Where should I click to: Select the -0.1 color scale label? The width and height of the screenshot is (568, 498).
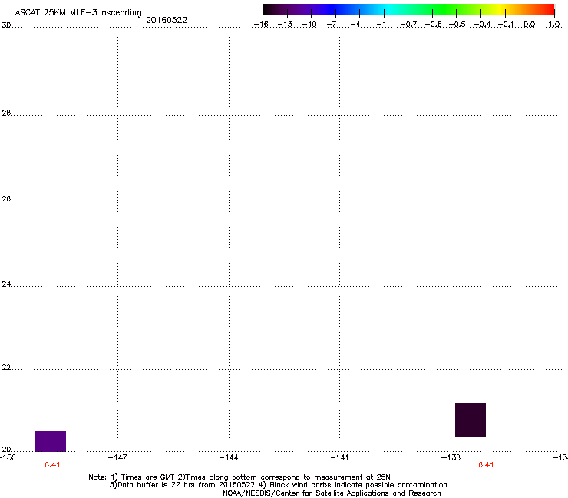pos(506,25)
